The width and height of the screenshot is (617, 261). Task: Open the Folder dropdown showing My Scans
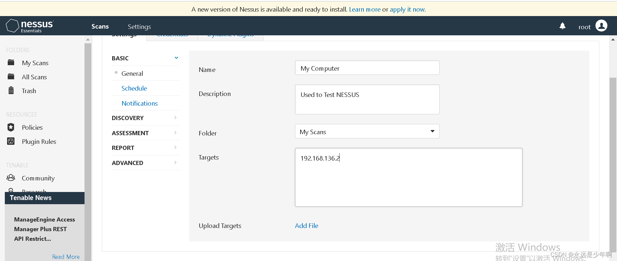click(367, 131)
